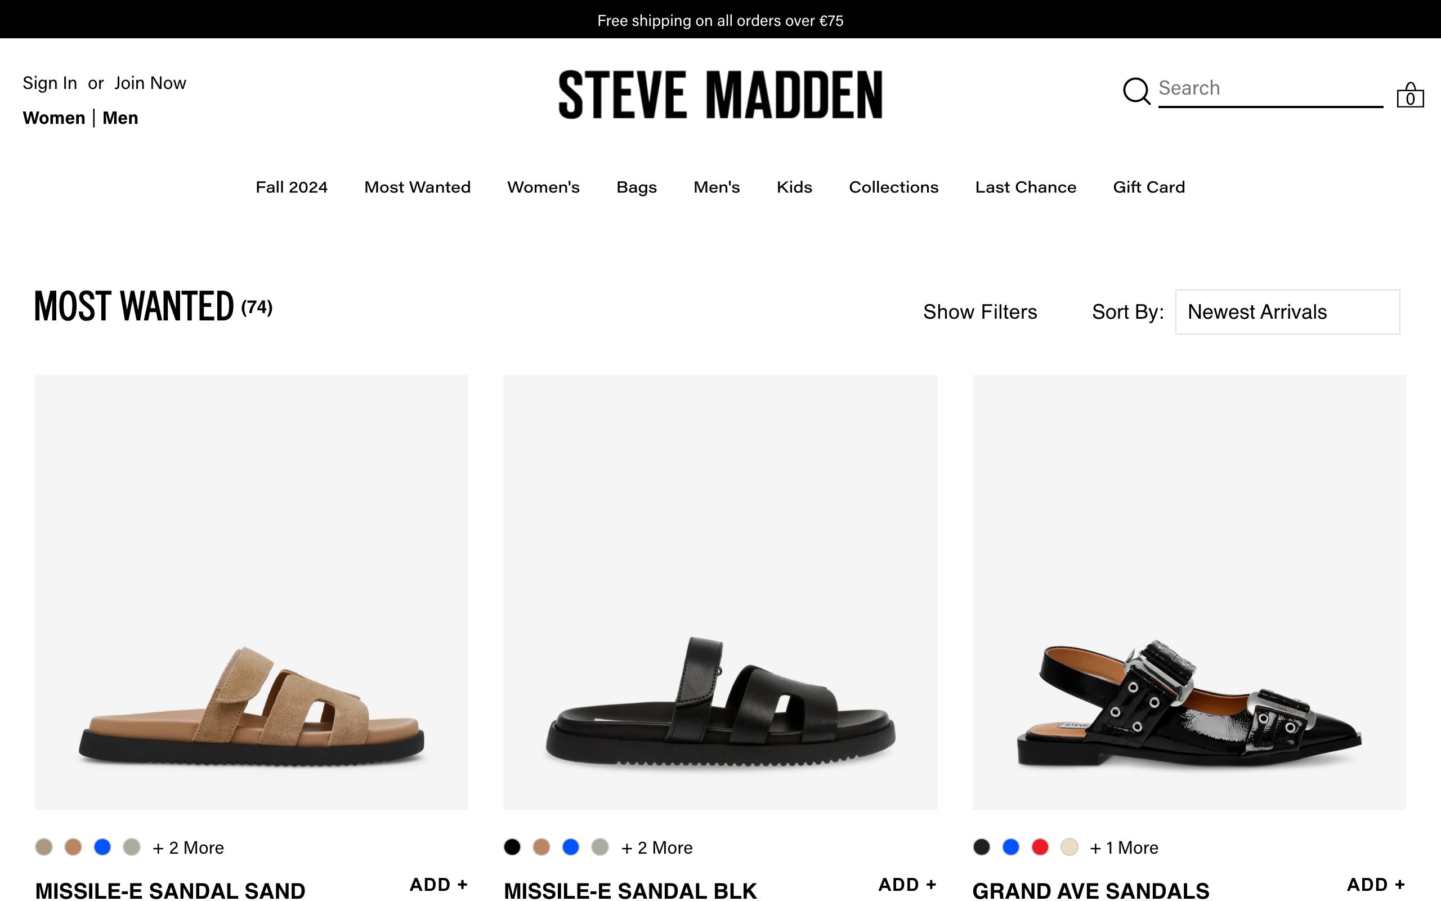Open the Newest Arrivals sort dropdown
The height and width of the screenshot is (901, 1441).
(x=1287, y=311)
